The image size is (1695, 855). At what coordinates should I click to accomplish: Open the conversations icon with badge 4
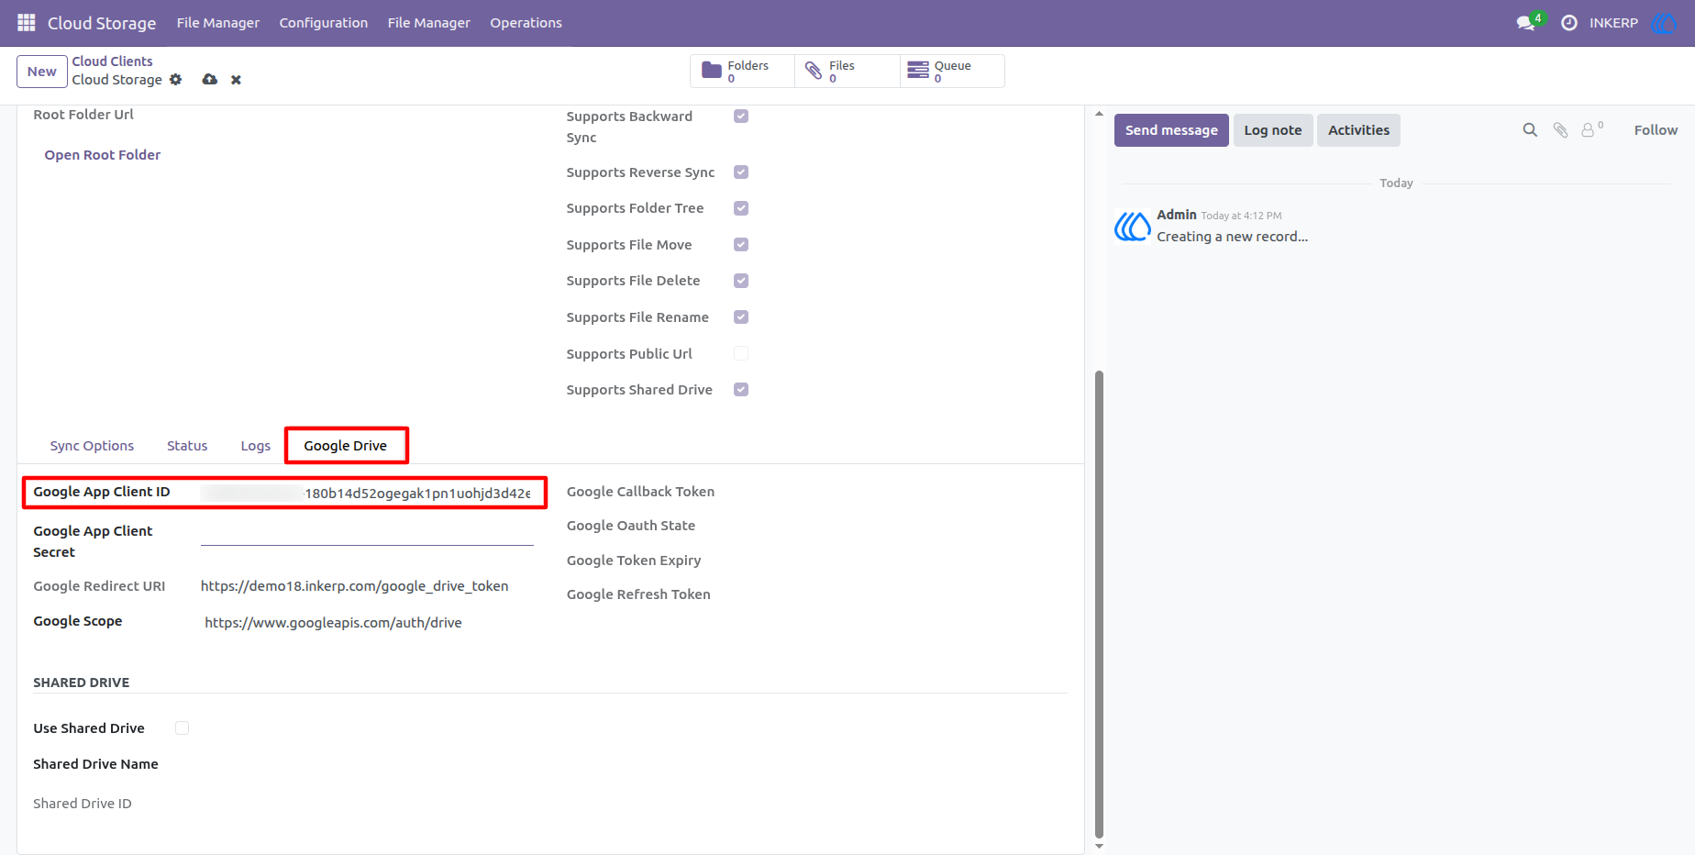coord(1529,22)
